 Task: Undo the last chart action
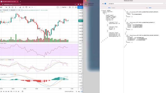tap(32, 7)
